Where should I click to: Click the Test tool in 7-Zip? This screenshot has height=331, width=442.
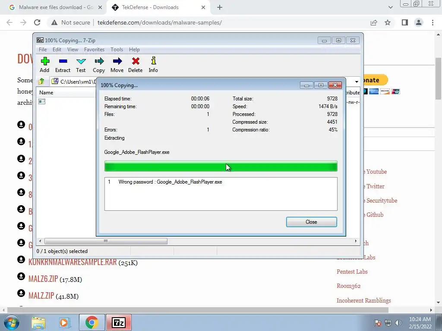pyautogui.click(x=81, y=65)
